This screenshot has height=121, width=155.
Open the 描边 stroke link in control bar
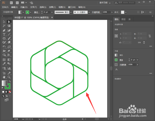coord(37,12)
